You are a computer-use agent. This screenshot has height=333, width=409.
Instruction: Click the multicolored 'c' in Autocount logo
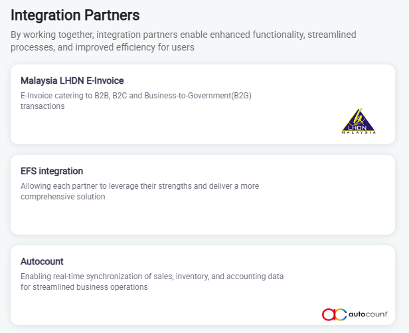point(341,314)
